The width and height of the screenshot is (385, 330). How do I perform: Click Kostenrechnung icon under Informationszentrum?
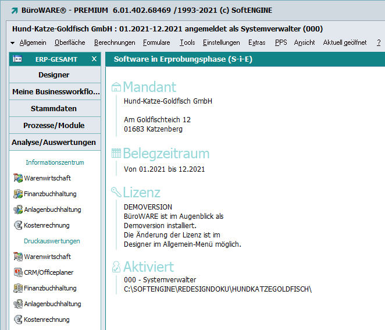click(x=18, y=225)
